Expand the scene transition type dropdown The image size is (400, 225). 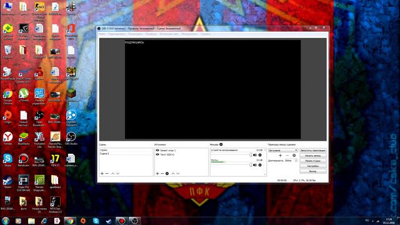pyautogui.click(x=283, y=150)
